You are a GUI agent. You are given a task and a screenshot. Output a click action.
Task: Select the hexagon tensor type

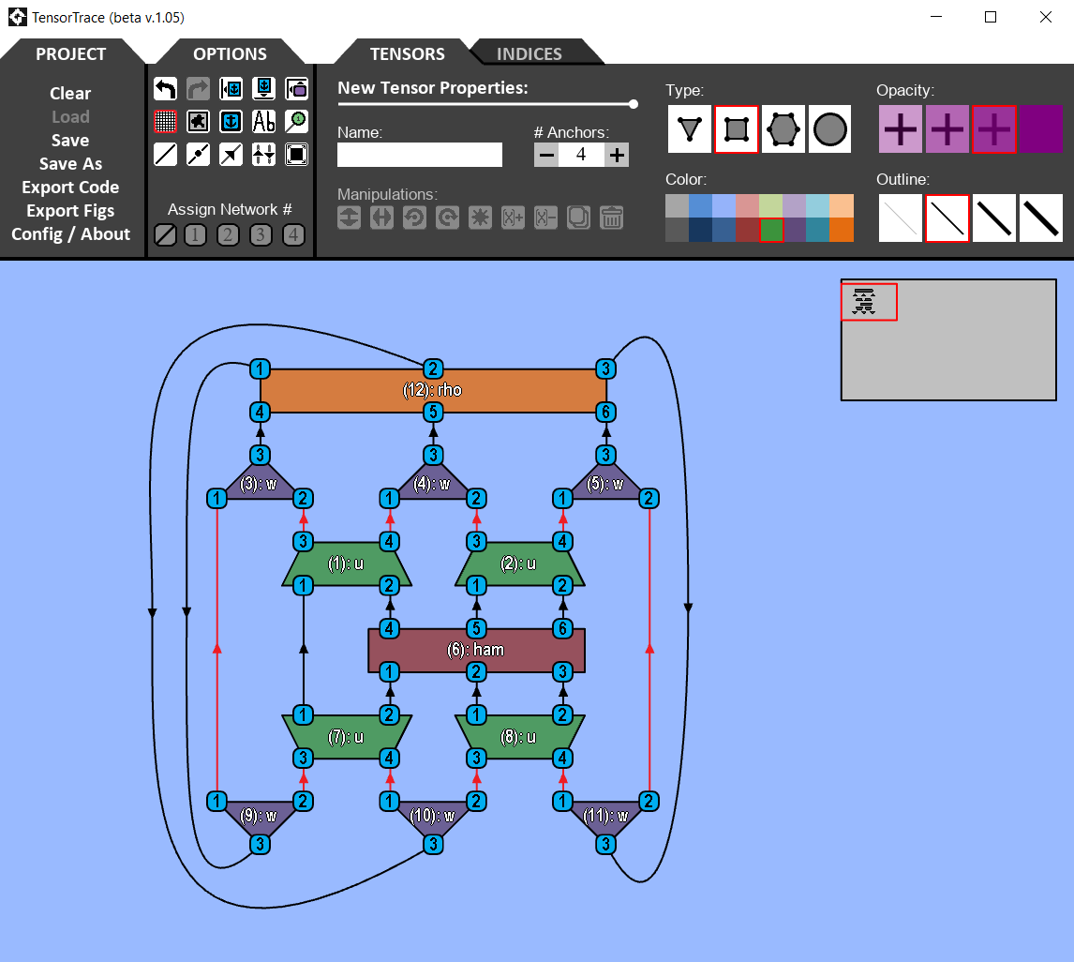coord(783,128)
